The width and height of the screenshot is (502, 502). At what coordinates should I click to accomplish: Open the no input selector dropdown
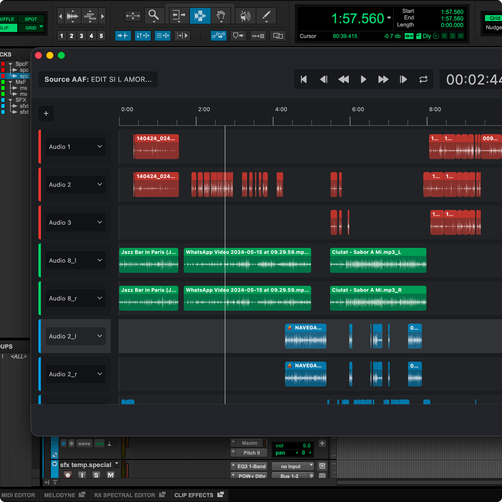pos(293,466)
